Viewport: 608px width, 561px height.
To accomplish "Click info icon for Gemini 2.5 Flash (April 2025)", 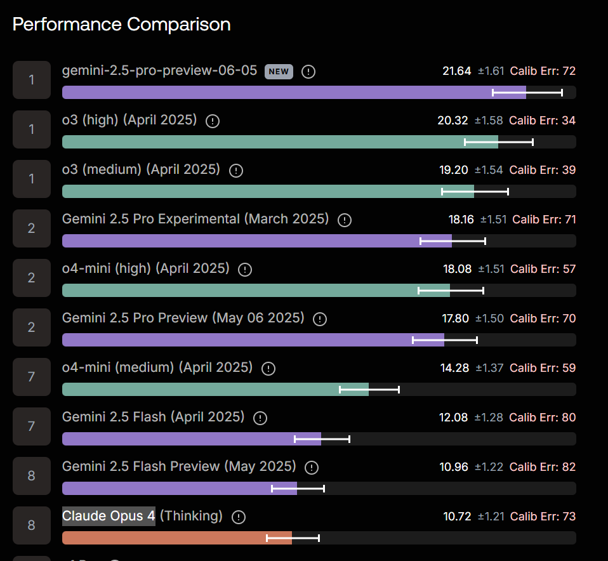I will tap(260, 418).
